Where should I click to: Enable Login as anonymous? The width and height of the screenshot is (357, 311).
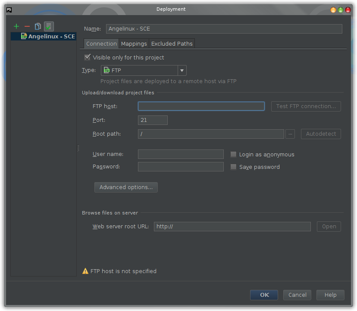(x=233, y=155)
